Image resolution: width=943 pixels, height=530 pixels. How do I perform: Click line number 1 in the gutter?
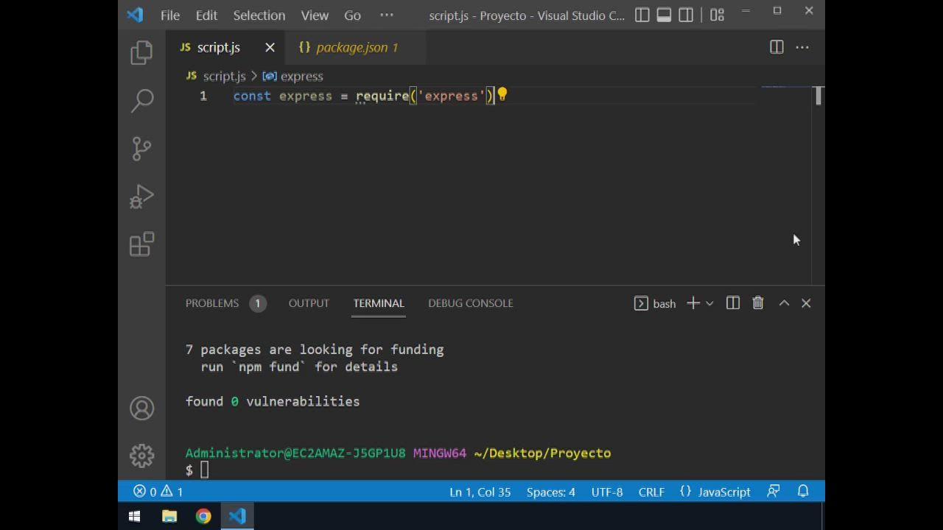[203, 96]
